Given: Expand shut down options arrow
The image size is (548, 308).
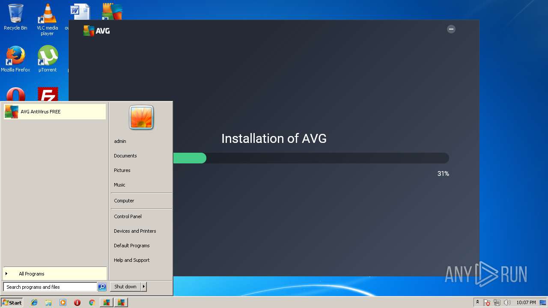Looking at the screenshot, I should [x=144, y=287].
